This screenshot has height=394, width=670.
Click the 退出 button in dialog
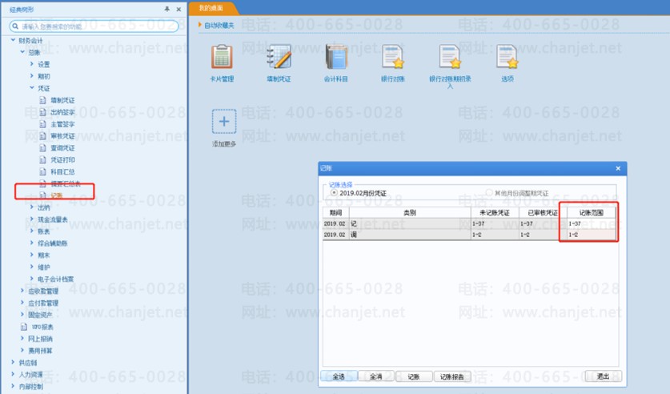tap(603, 376)
